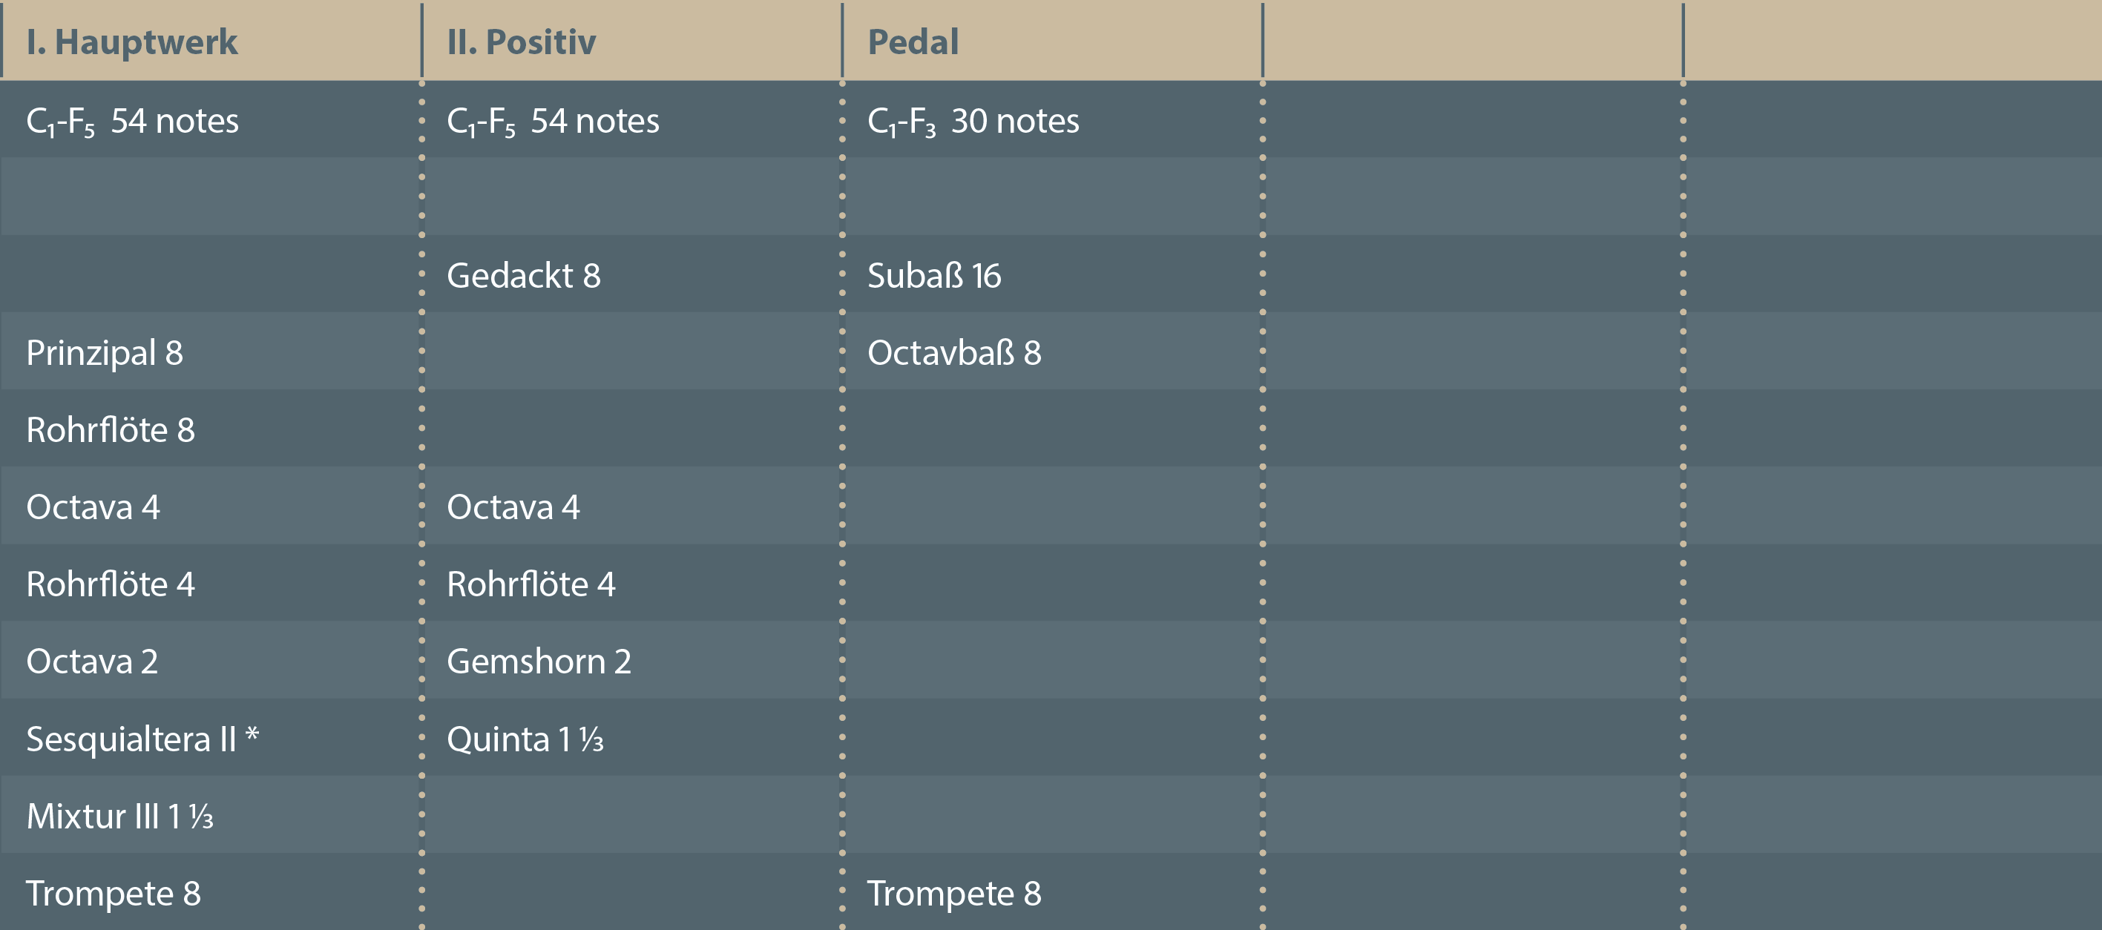2102x930 pixels.
Task: Choose the Gemshorn 2 stop
Action: click(539, 662)
